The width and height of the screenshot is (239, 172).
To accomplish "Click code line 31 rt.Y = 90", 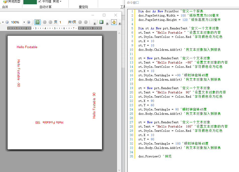I will 146,139.
